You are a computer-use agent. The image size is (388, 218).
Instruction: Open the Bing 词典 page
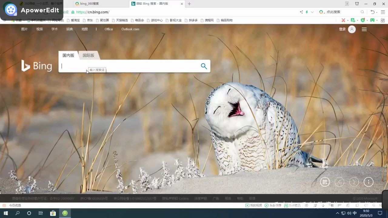click(x=70, y=29)
